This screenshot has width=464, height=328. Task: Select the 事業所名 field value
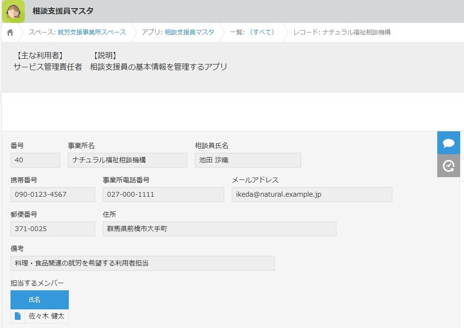[127, 160]
